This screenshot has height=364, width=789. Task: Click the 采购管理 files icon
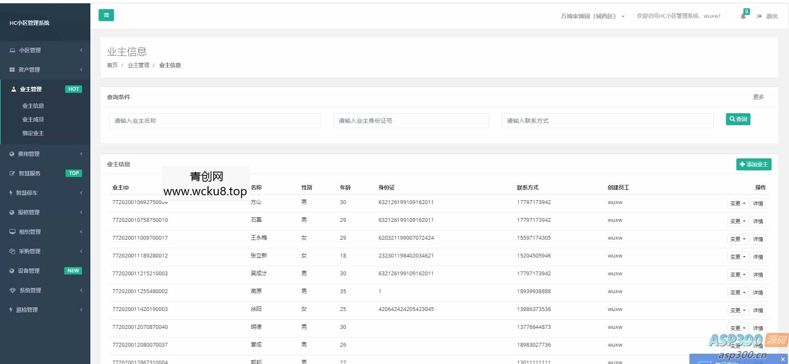point(12,251)
